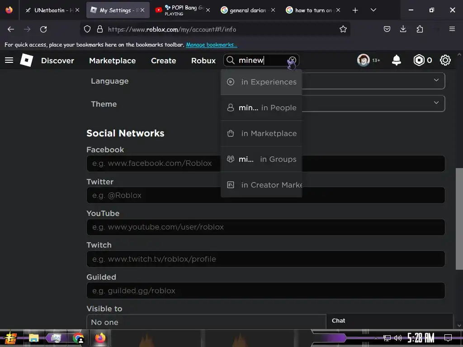
Task: Reload the page in Firefox
Action: pyautogui.click(x=43, y=29)
